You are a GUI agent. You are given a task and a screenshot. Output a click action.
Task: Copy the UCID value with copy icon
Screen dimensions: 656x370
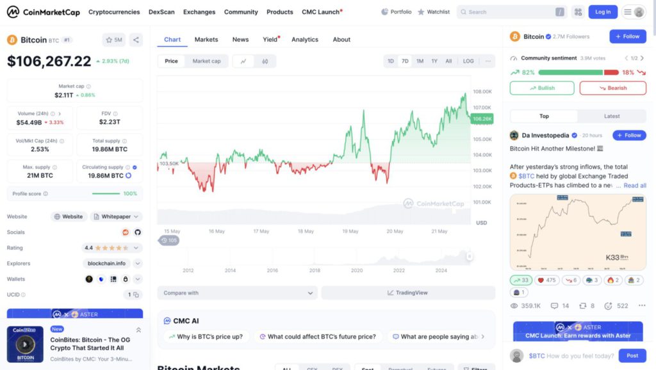click(136, 294)
